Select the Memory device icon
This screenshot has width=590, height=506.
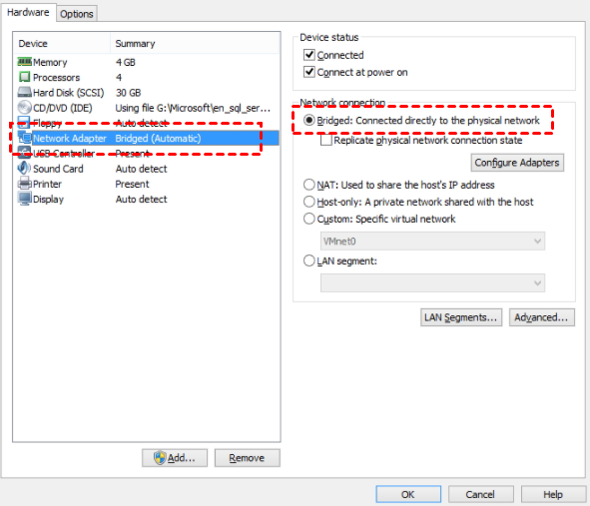tap(24, 62)
